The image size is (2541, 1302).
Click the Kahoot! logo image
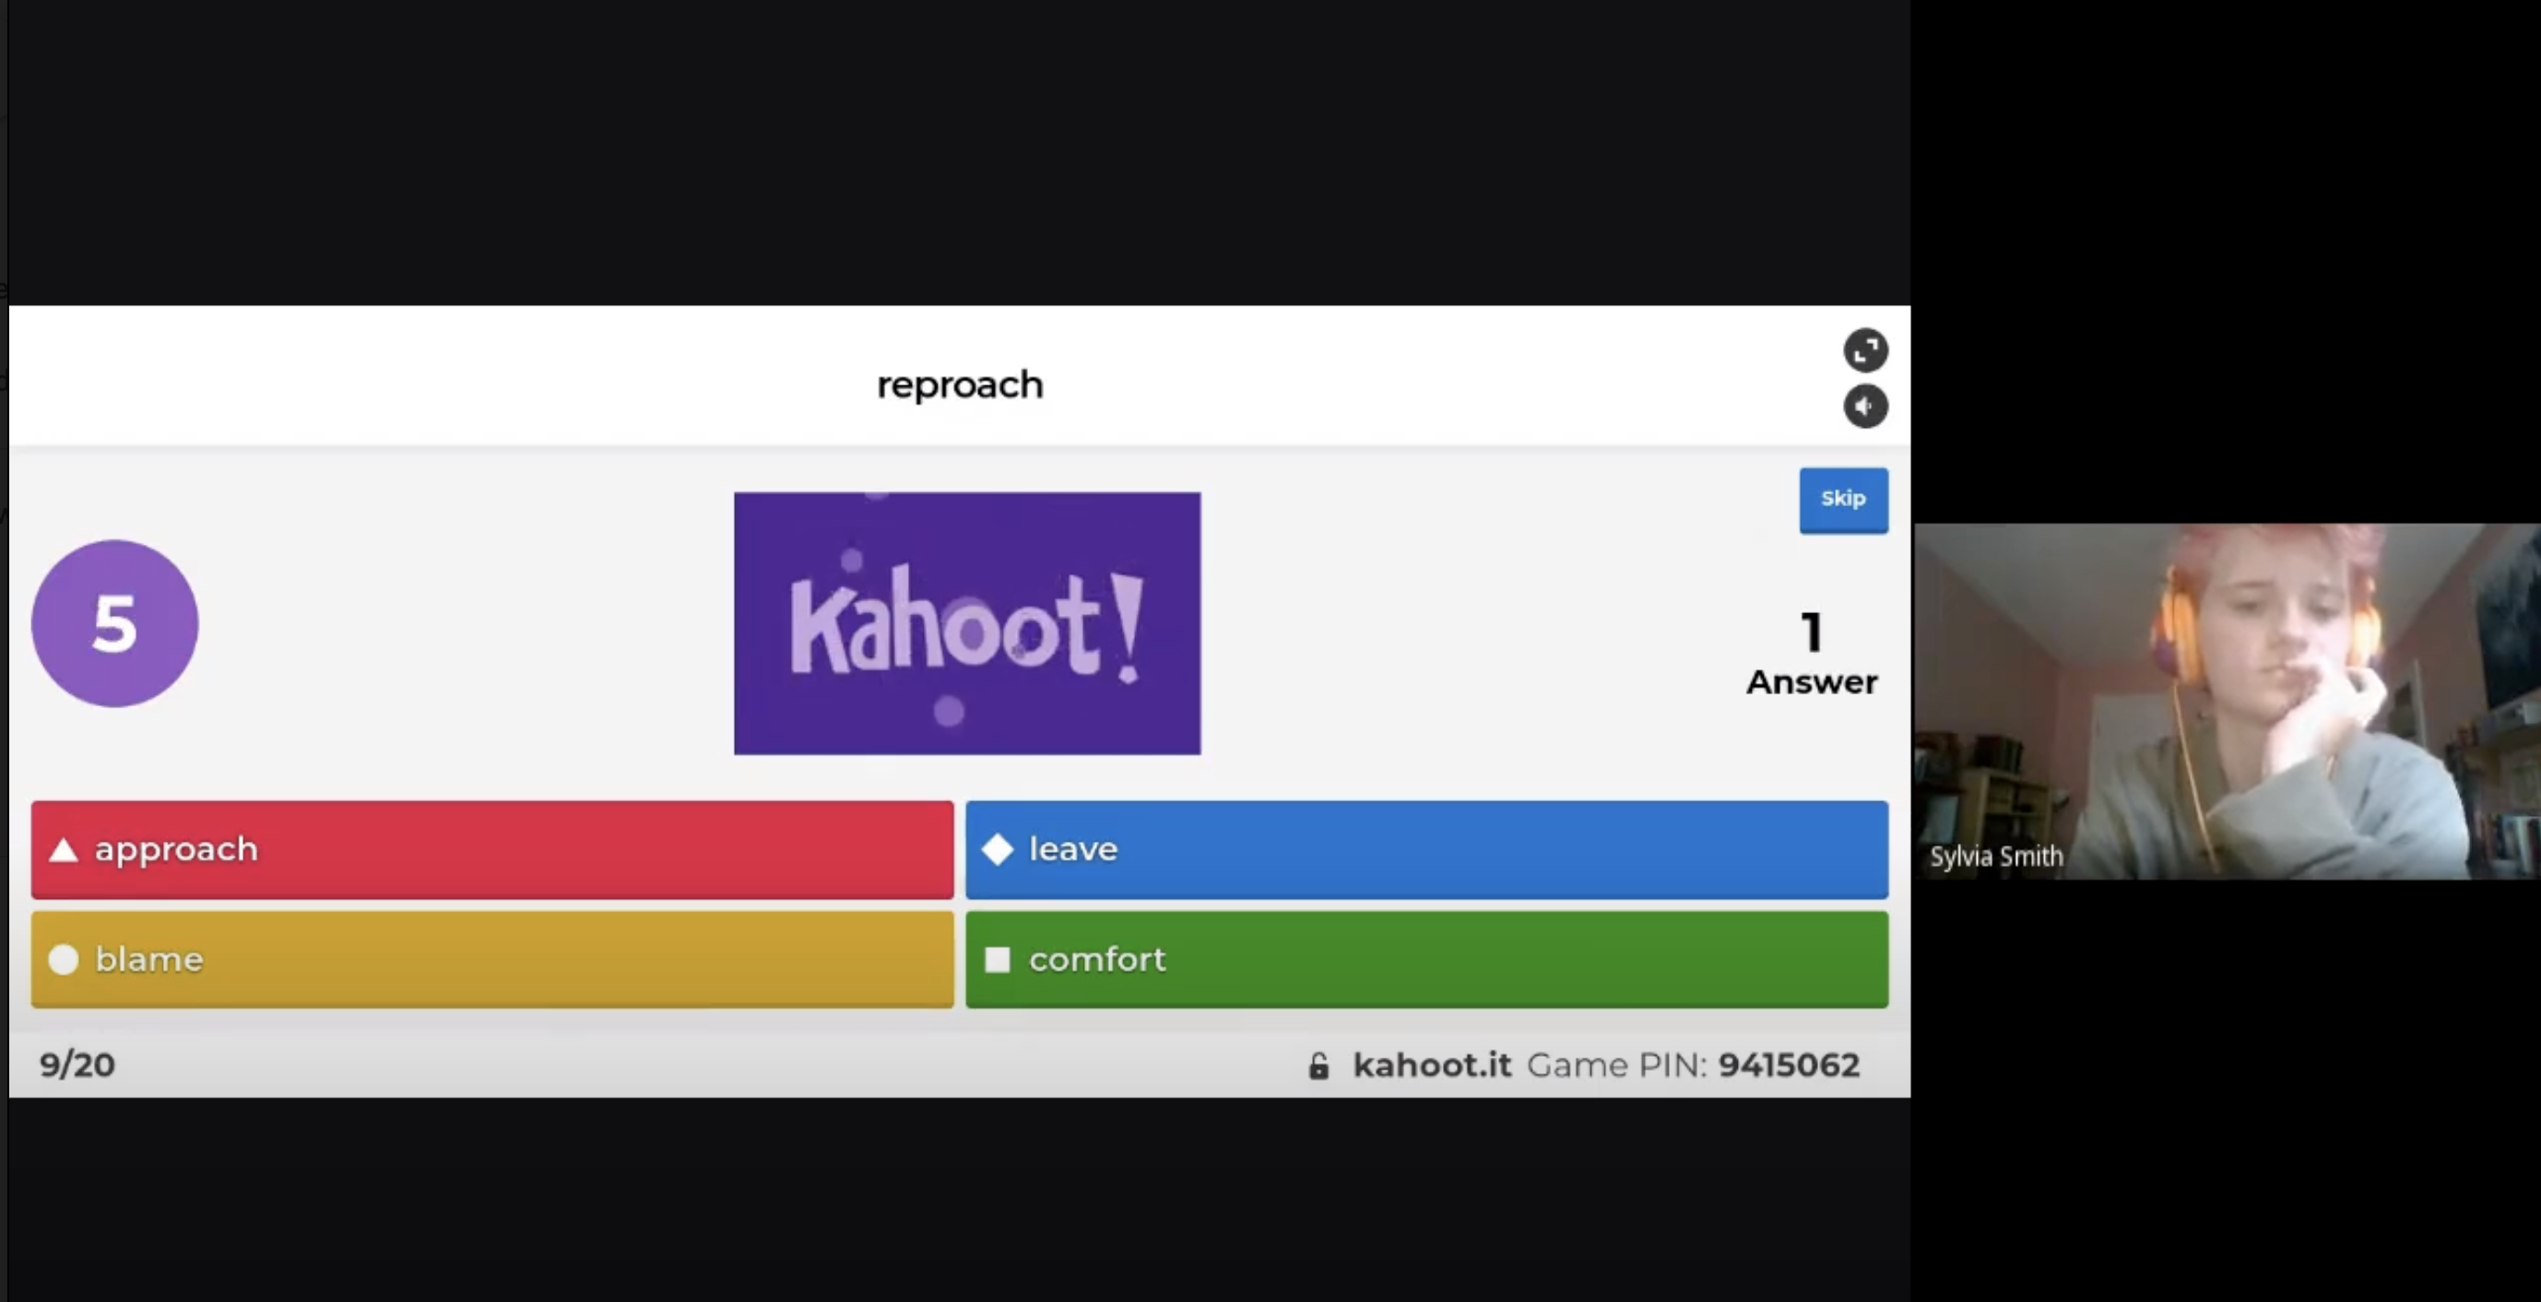click(966, 623)
